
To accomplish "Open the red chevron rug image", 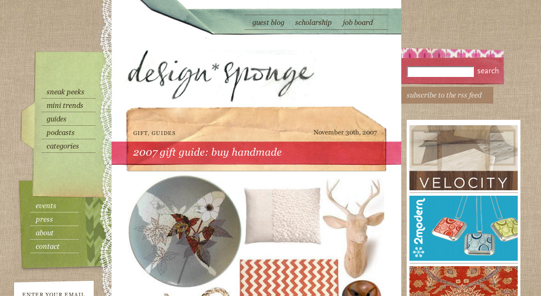I will click(x=289, y=278).
